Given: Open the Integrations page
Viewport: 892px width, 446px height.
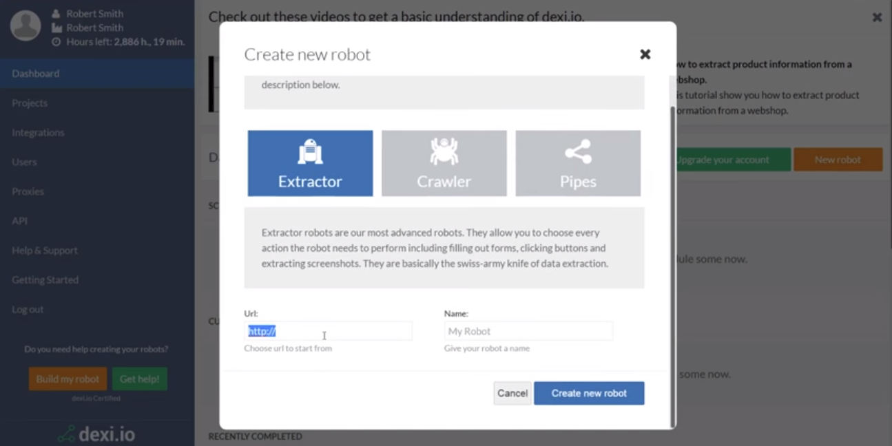Looking at the screenshot, I should (x=38, y=133).
